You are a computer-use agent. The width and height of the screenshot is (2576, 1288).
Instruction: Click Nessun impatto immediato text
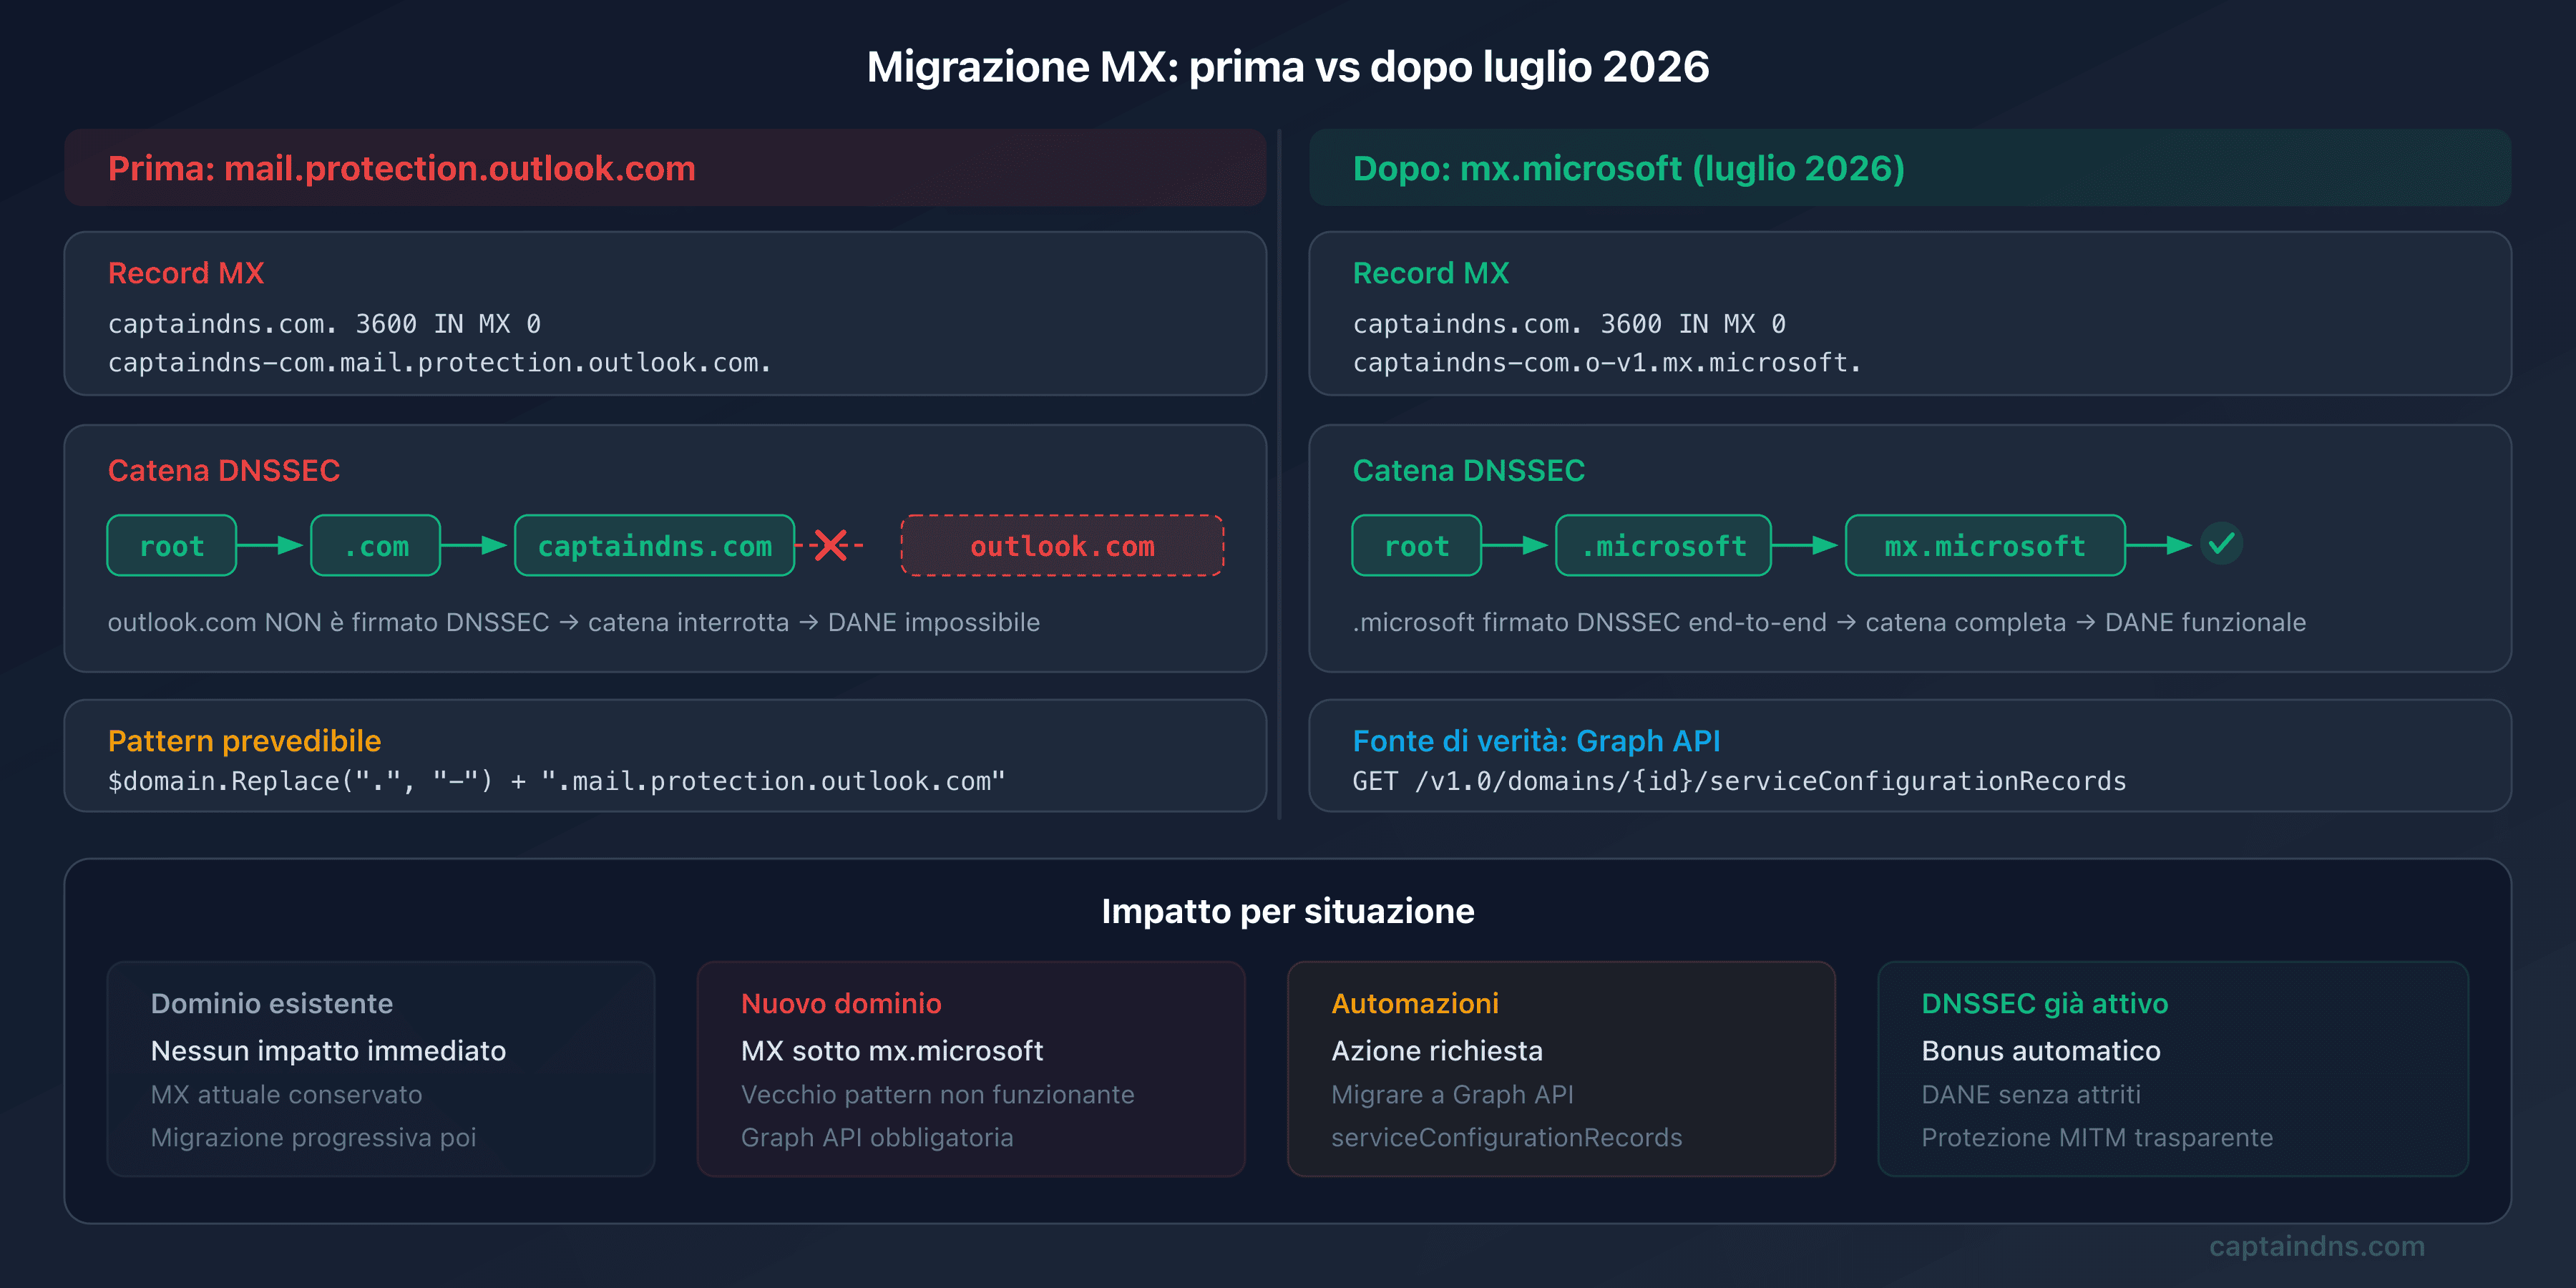(x=328, y=1050)
